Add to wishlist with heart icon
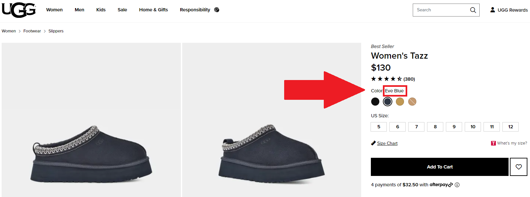 tap(519, 167)
